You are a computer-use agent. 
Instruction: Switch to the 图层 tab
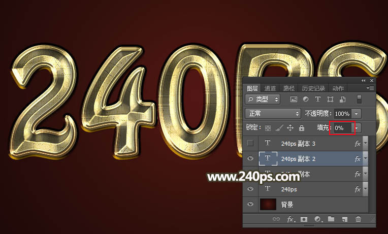coord(252,88)
